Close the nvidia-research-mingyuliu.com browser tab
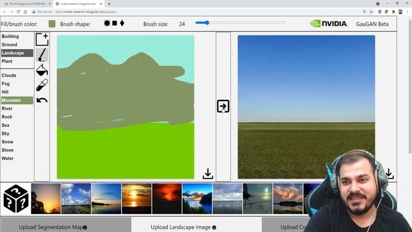The width and height of the screenshot is (412, 232). point(101,4)
